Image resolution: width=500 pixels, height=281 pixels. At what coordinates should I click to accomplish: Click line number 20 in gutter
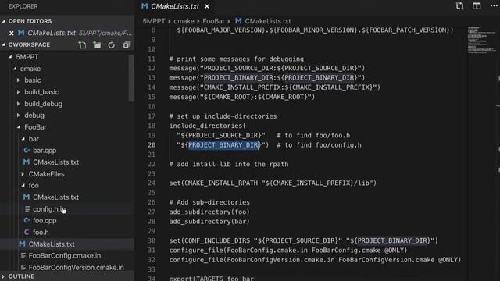tap(152, 145)
